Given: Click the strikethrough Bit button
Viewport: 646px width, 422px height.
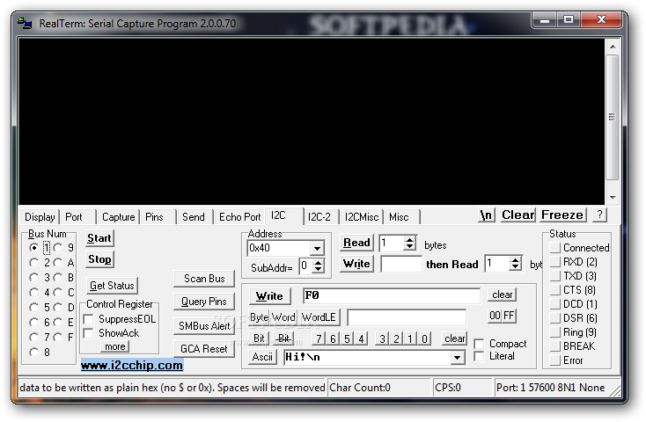Looking at the screenshot, I should pyautogui.click(x=283, y=338).
